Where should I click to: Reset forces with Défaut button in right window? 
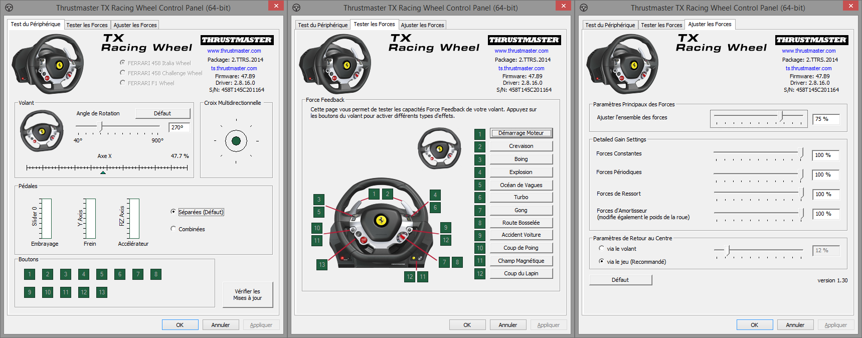[620, 280]
